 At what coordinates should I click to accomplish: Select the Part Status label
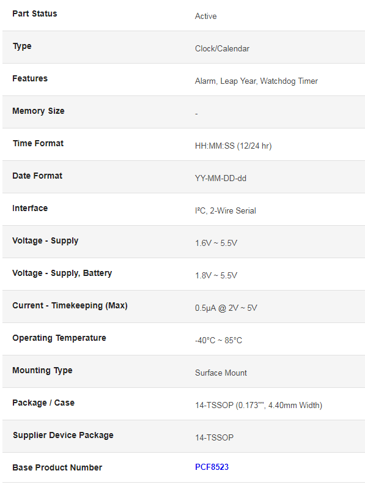(35, 13)
